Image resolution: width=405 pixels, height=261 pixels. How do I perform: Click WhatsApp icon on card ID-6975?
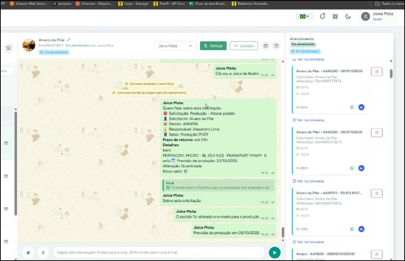click(352, 168)
